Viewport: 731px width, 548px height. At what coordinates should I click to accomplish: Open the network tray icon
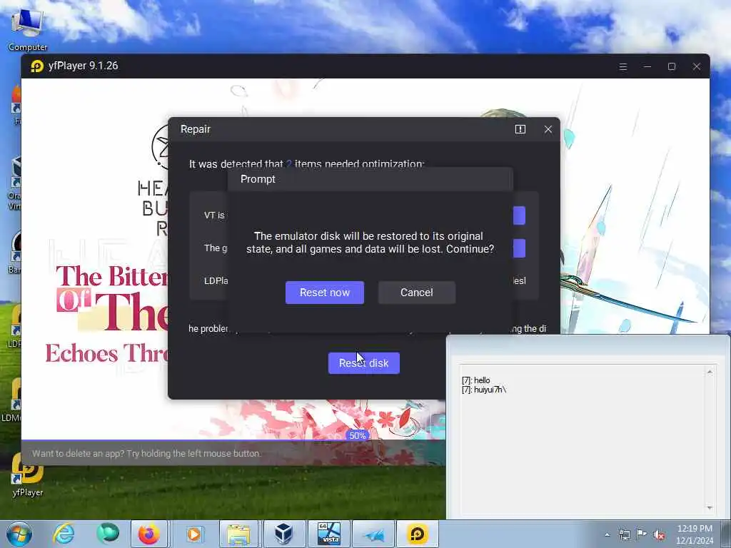[x=624, y=534]
